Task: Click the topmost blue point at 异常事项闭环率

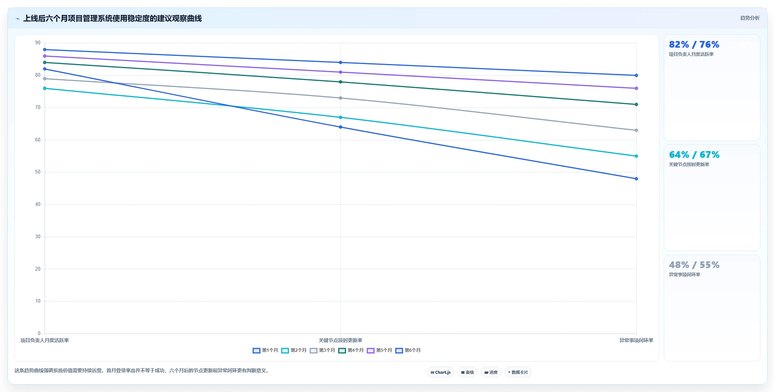Action: pyautogui.click(x=636, y=76)
